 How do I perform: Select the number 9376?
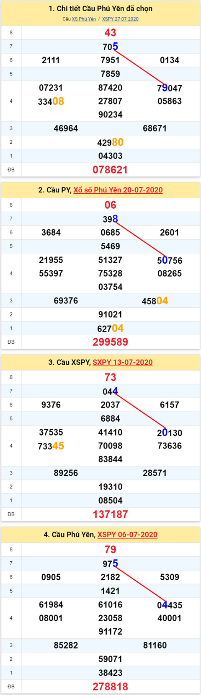tap(51, 405)
